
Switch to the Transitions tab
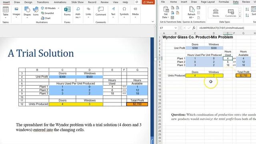click(x=43, y=2)
